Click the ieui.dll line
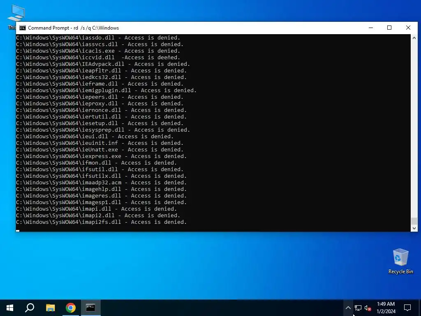 95,137
